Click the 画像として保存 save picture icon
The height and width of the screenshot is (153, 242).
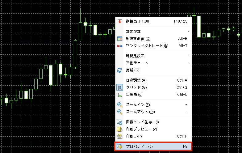[120, 122]
